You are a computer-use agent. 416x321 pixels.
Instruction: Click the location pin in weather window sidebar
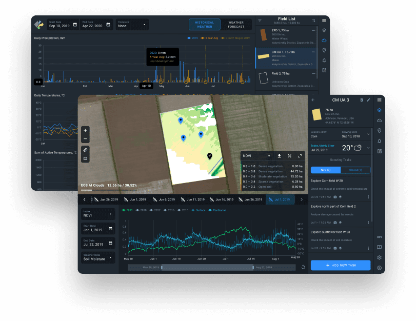point(324,50)
